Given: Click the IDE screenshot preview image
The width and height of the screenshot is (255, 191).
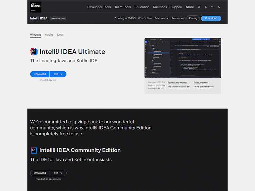Looking at the screenshot, I should pos(183,58).
